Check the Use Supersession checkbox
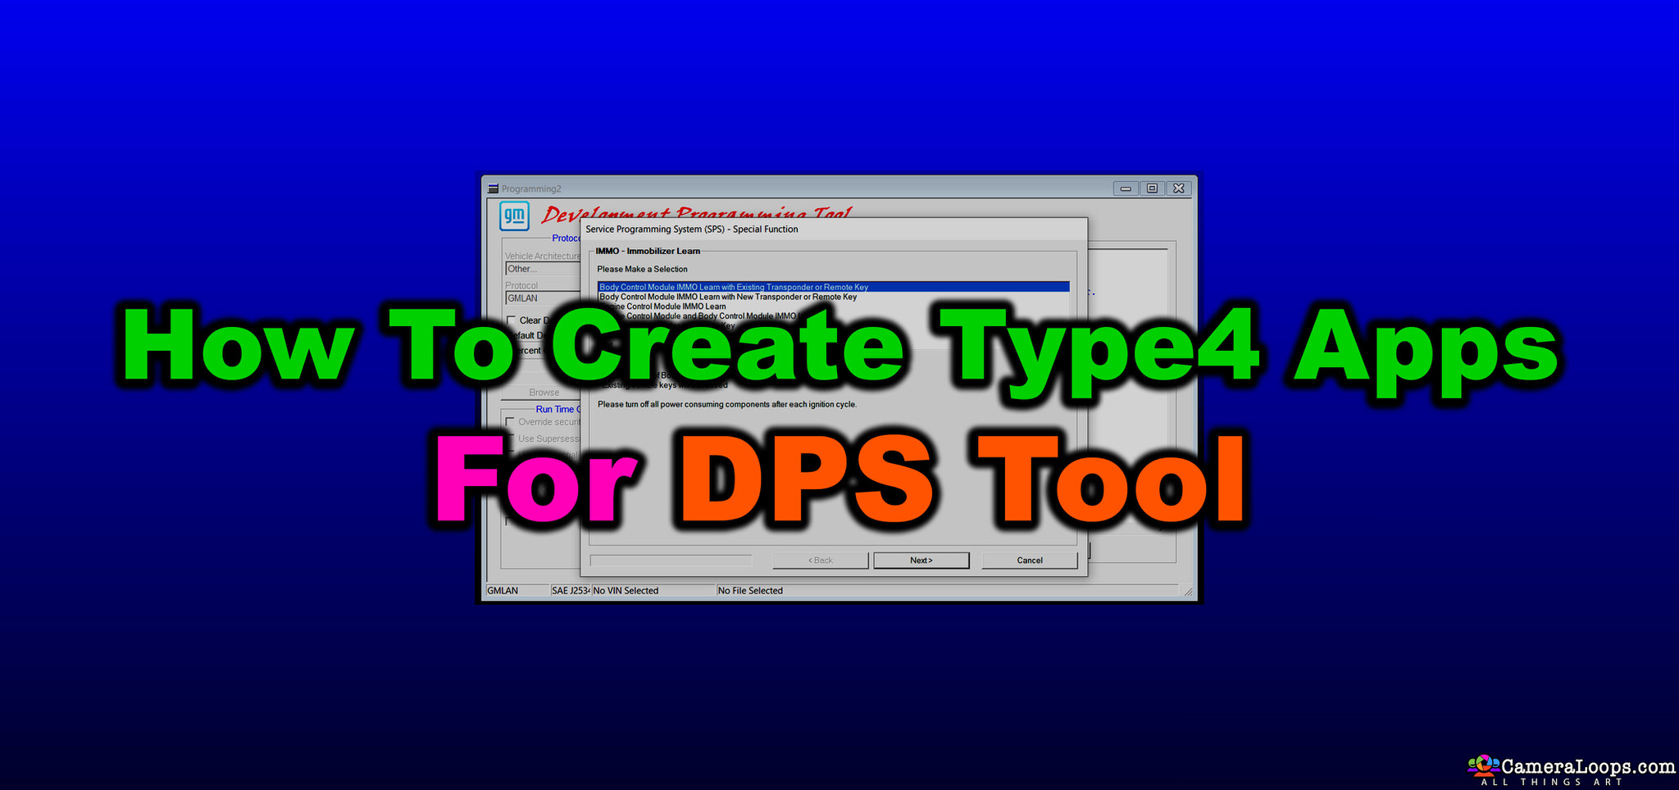This screenshot has width=1679, height=790. pos(511,438)
